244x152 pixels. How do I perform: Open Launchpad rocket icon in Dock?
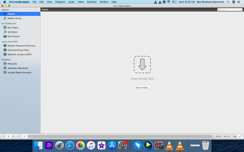click(x=59, y=145)
